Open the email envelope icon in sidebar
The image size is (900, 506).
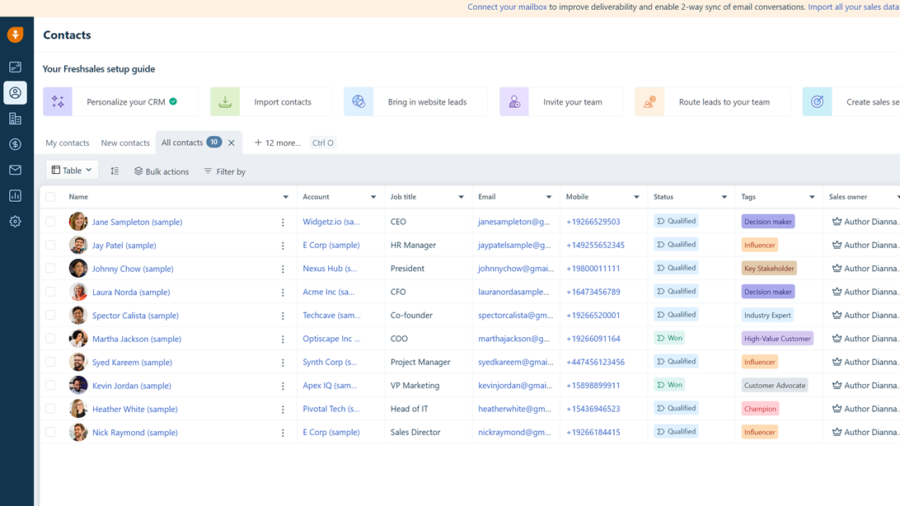[x=16, y=170]
